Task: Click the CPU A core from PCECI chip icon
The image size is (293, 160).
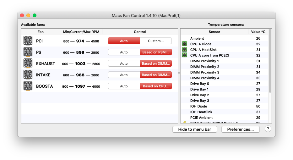Action: pyautogui.click(x=184, y=55)
